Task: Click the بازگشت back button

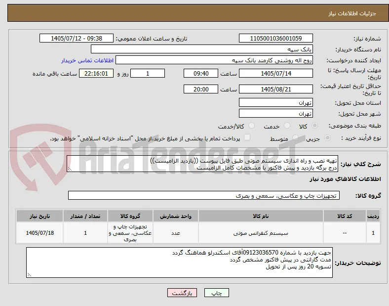Action: tap(182, 293)
